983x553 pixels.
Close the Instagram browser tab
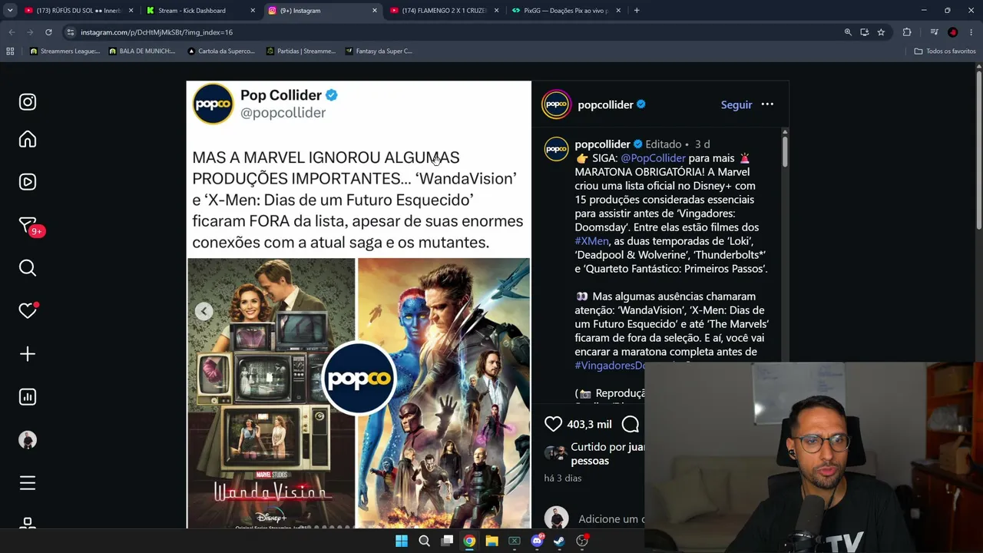pyautogui.click(x=375, y=11)
